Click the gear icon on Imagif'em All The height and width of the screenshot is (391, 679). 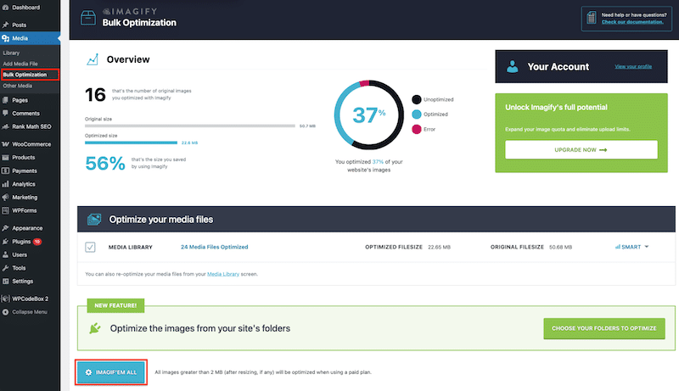(88, 372)
